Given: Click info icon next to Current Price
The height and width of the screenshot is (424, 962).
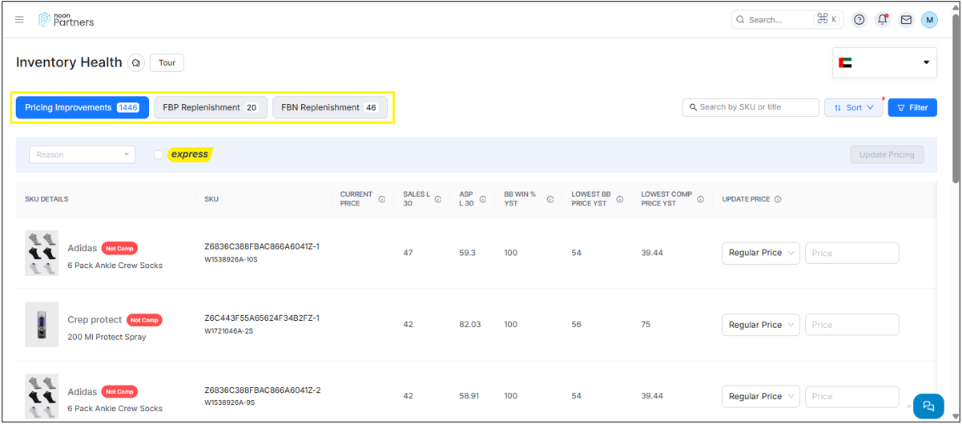Looking at the screenshot, I should pyautogui.click(x=381, y=199).
